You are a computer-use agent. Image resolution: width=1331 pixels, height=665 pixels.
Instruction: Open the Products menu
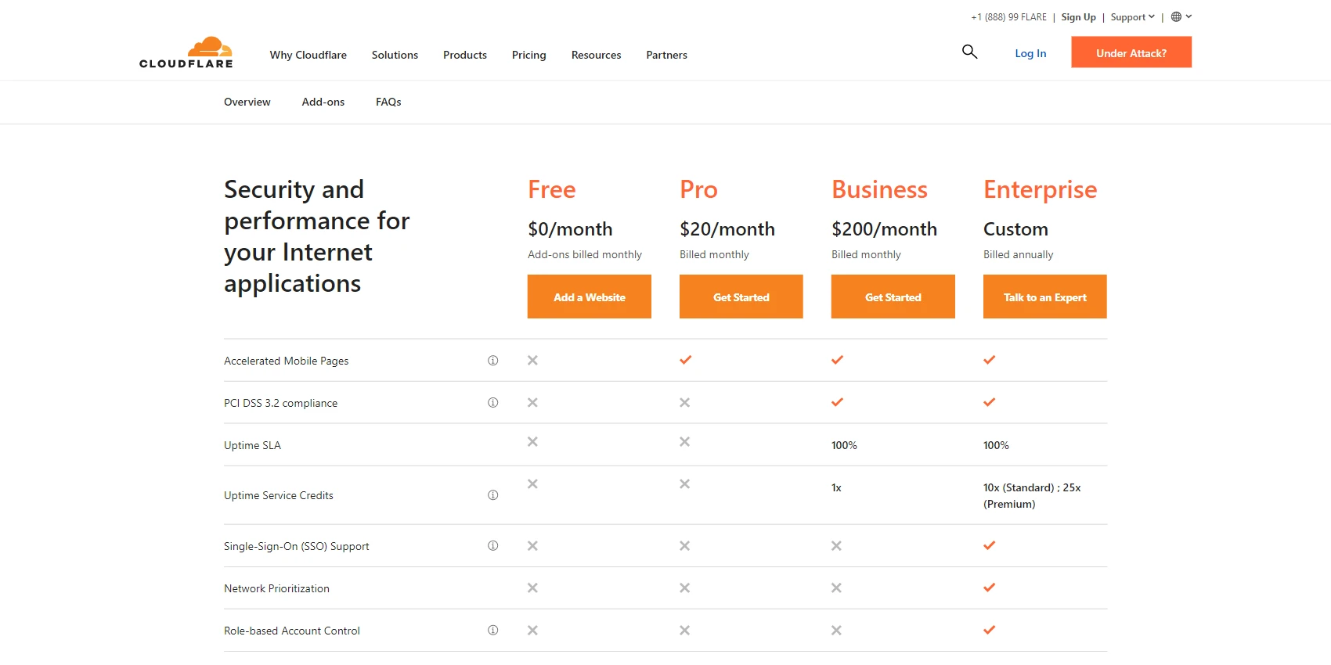pyautogui.click(x=465, y=55)
